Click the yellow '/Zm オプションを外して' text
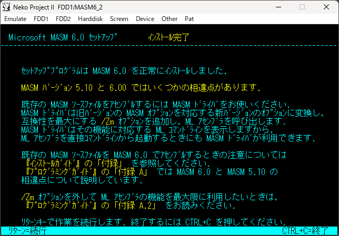 coord(59,197)
